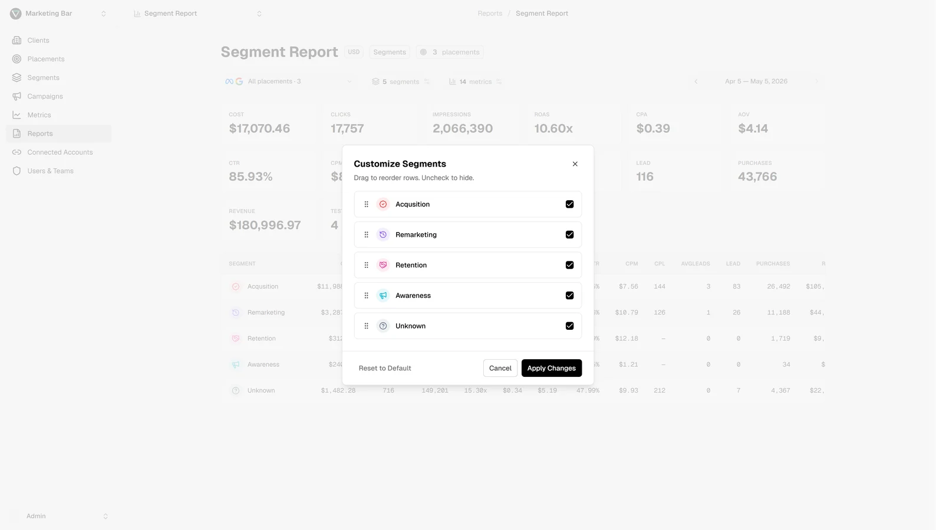The image size is (943, 530).
Task: Click the Retention drag handle in dialog
Action: coord(366,265)
